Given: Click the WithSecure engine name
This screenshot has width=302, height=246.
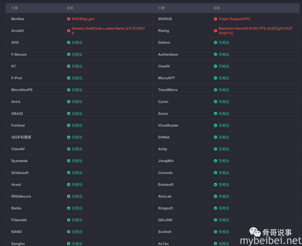Looking at the screenshot, I should click(21, 196).
